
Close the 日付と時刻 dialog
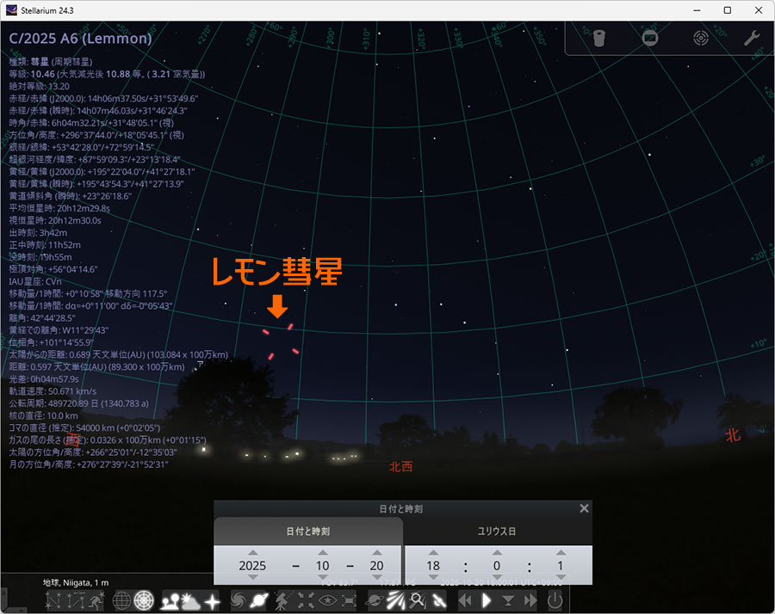[x=584, y=508]
